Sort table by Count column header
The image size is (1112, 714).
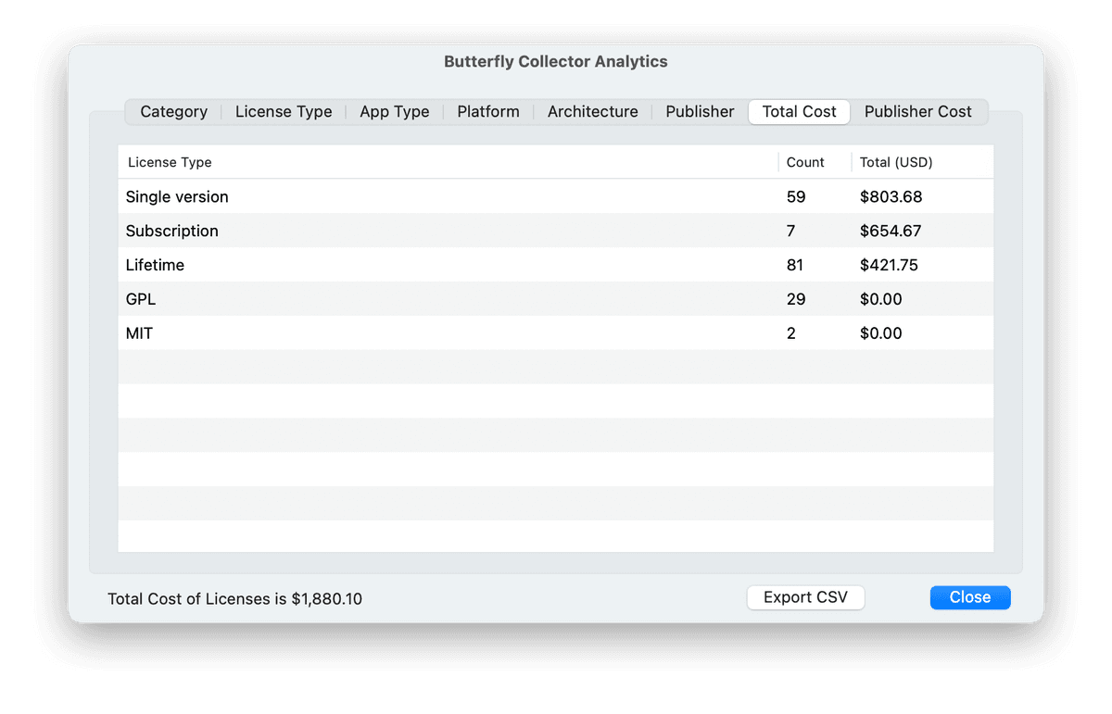coord(805,162)
